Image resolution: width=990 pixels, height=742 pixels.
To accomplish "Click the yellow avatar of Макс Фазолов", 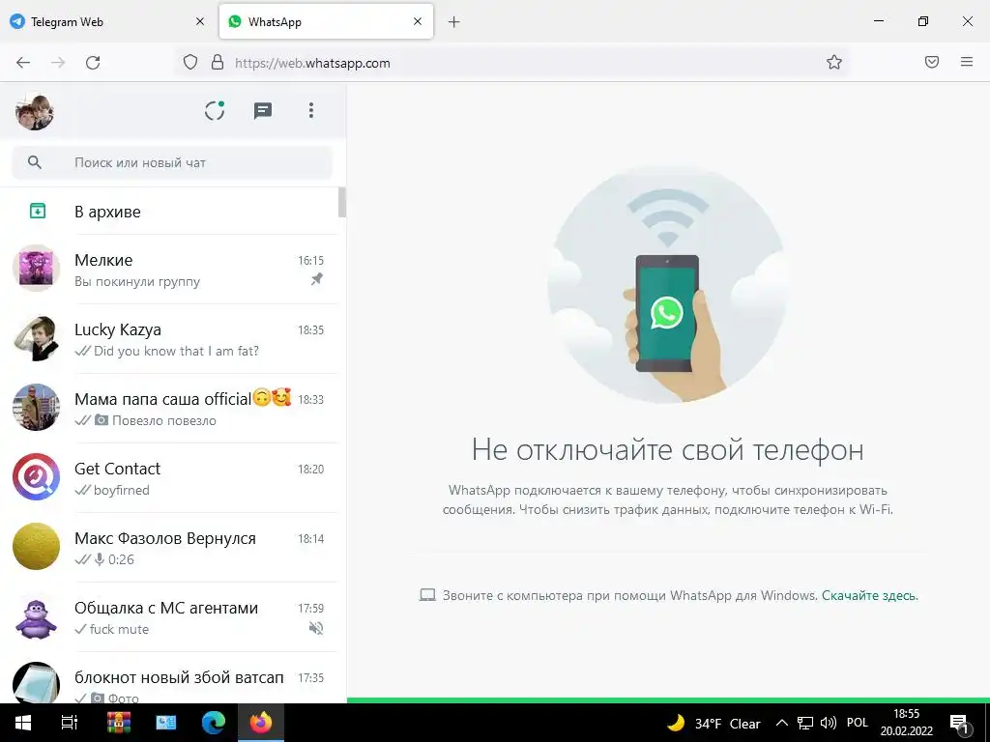I will click(x=36, y=547).
